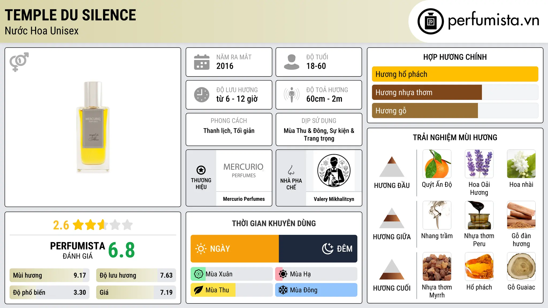The image size is (548, 308).
Task: Click the leaf icon for Mùa Thu
Action: [199, 290]
